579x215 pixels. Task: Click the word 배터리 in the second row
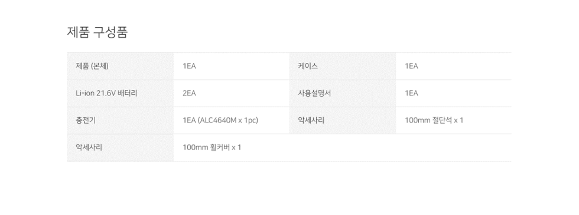pyautogui.click(x=128, y=93)
